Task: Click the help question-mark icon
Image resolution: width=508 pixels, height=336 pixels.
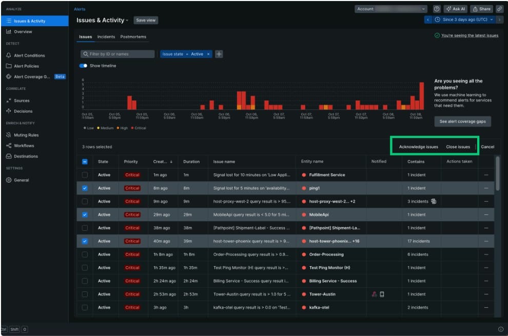Action: click(x=436, y=9)
